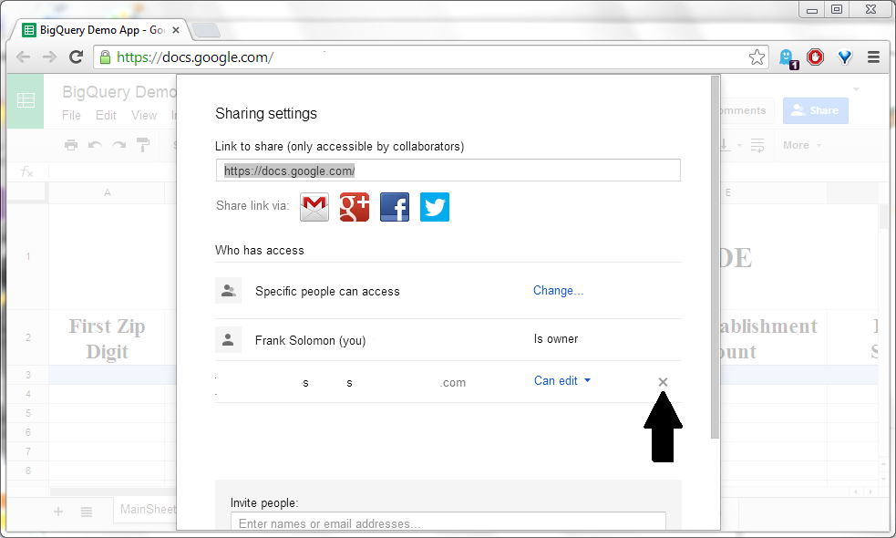Image resolution: width=896 pixels, height=538 pixels.
Task: Open the Print icon in the toolbar
Action: pos(70,144)
